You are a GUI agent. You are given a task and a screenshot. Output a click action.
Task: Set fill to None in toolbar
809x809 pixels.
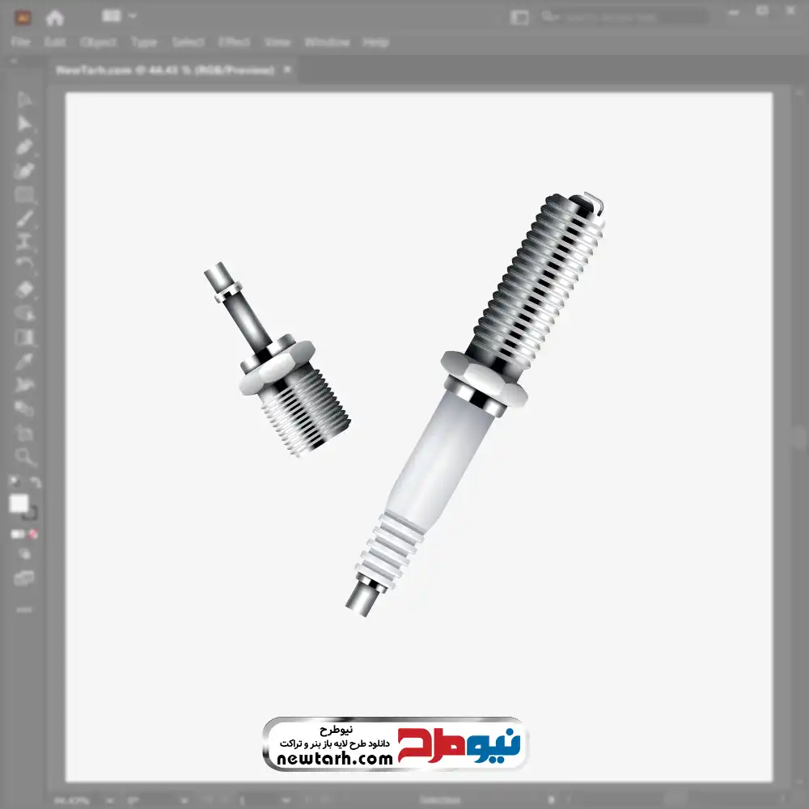point(34,534)
